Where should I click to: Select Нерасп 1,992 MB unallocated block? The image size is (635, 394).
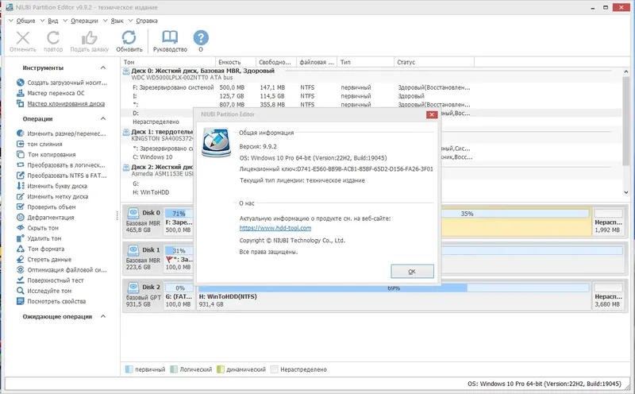[607, 222]
